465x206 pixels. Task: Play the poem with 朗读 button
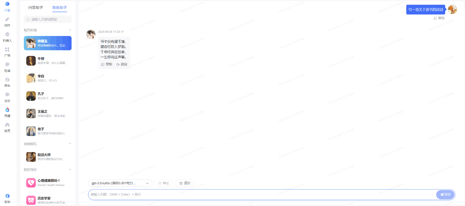pyautogui.click(x=122, y=64)
